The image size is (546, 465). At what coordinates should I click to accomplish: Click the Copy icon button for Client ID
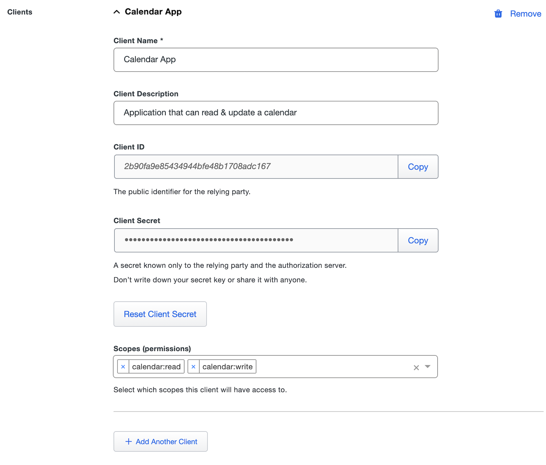pyautogui.click(x=418, y=167)
